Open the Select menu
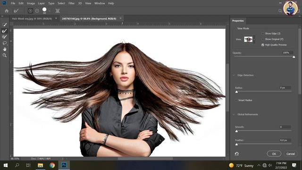 tap(61, 3)
